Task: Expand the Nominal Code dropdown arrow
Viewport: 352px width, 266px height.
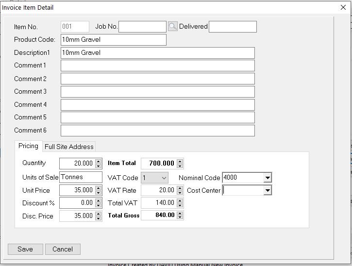Action: 268,178
